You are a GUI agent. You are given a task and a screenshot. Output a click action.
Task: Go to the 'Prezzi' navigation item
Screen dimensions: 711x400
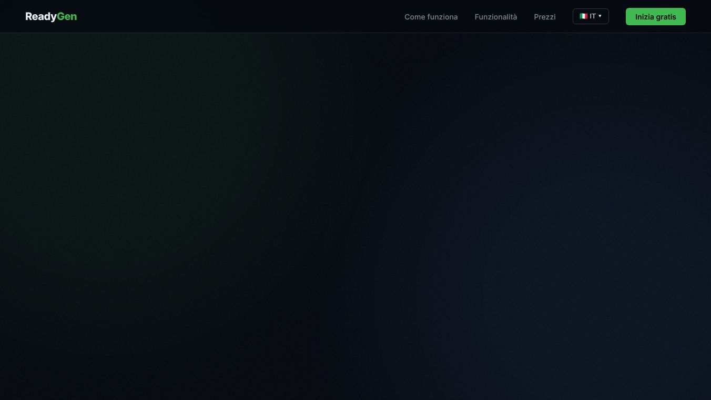coord(544,17)
